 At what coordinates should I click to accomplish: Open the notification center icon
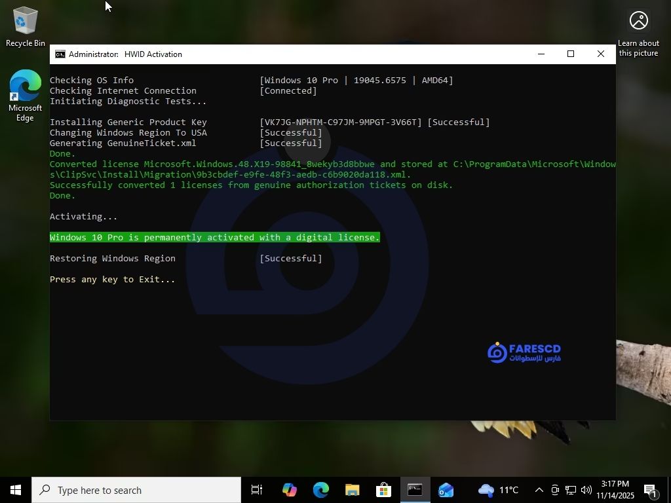point(651,490)
